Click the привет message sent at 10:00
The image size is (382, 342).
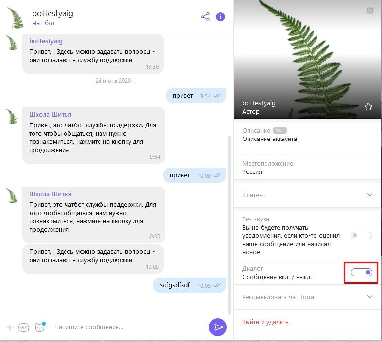tap(195, 175)
